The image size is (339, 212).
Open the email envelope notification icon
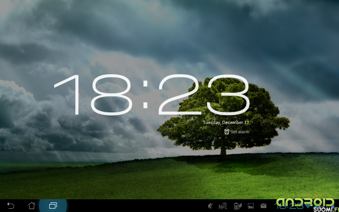point(263,206)
